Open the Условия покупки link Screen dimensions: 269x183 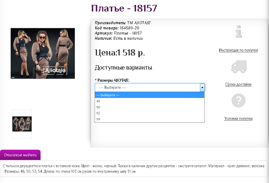(x=238, y=119)
